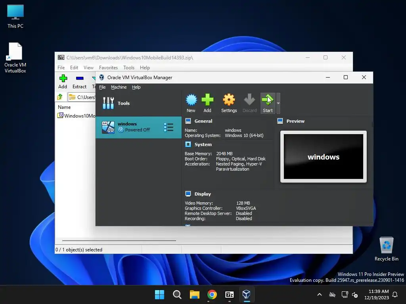Open File Explorer from taskbar

(x=194, y=294)
